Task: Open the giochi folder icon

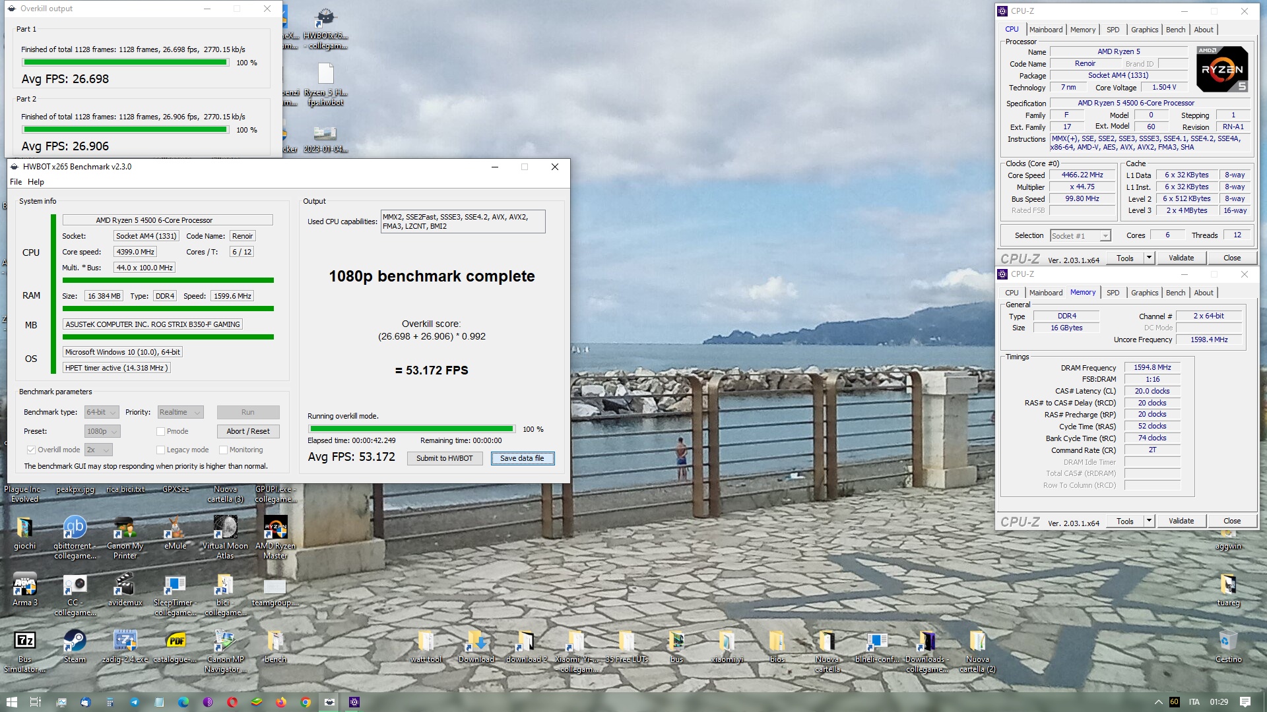Action: [x=24, y=533]
